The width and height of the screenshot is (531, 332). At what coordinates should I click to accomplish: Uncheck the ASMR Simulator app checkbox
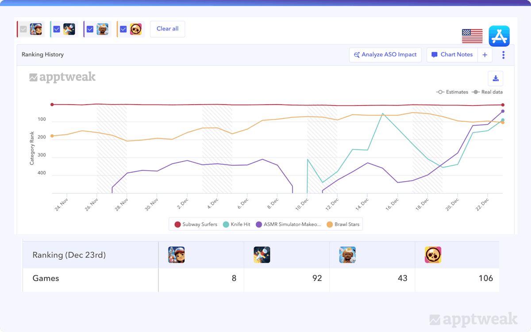(x=90, y=29)
